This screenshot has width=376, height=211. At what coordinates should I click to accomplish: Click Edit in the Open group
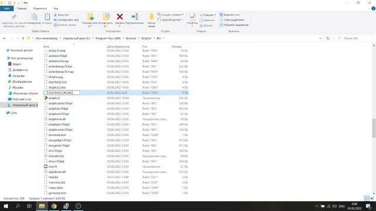[207, 20]
